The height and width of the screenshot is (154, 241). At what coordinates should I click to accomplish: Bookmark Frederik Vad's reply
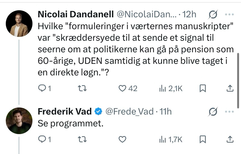202,139
